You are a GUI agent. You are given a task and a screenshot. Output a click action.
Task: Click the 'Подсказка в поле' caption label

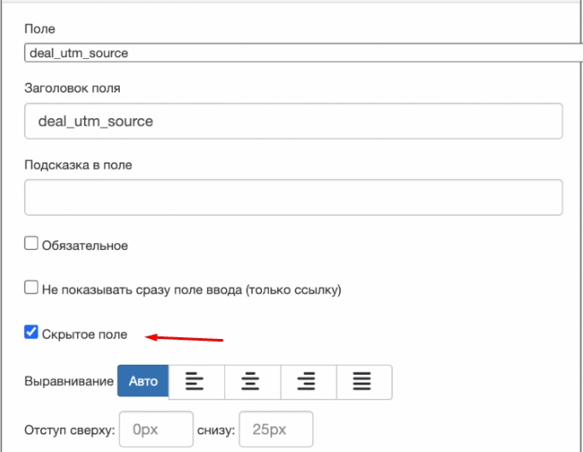pyautogui.click(x=79, y=164)
